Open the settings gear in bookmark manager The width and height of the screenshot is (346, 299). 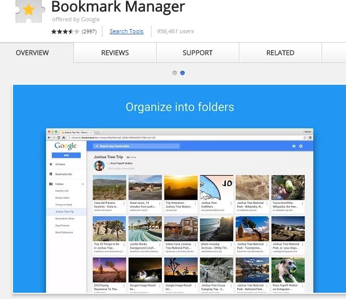(x=301, y=147)
